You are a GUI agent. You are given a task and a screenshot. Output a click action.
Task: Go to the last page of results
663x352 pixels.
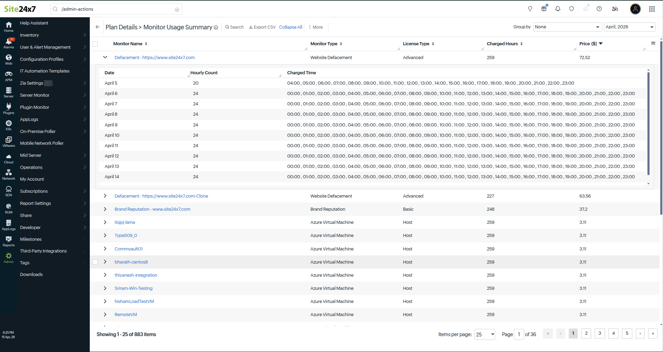click(x=653, y=333)
